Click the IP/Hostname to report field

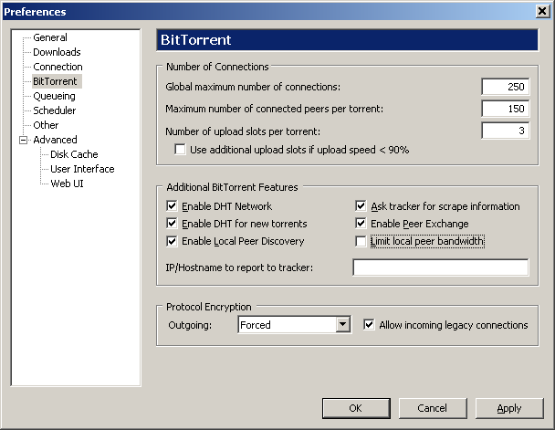coord(440,267)
